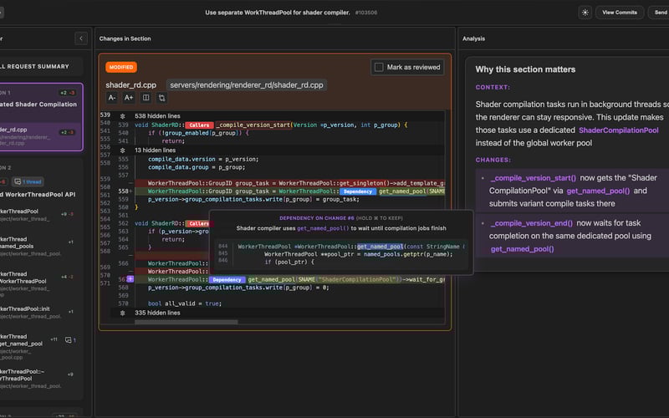Click the copy icon beside split view
669x418 pixels.
click(162, 98)
